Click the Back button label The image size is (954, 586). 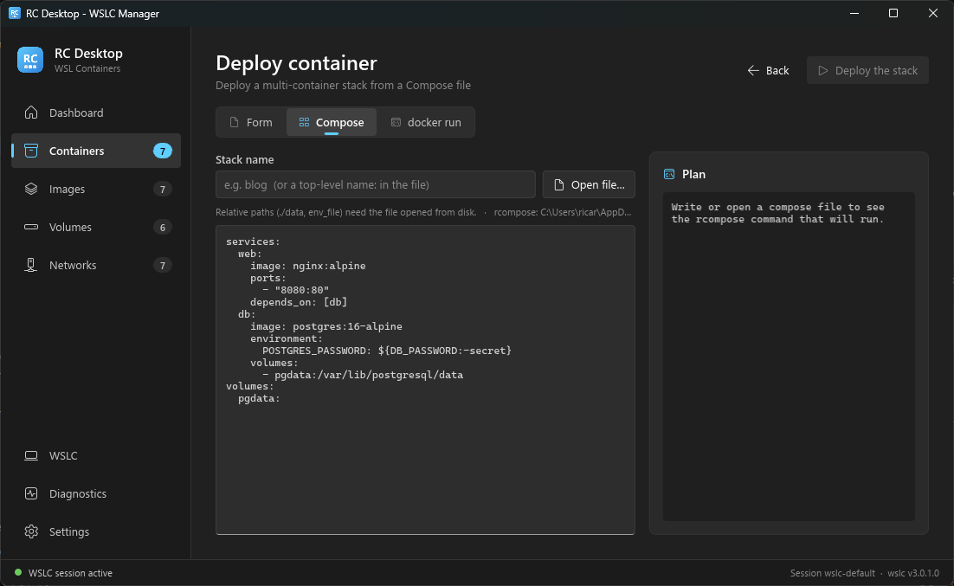777,71
